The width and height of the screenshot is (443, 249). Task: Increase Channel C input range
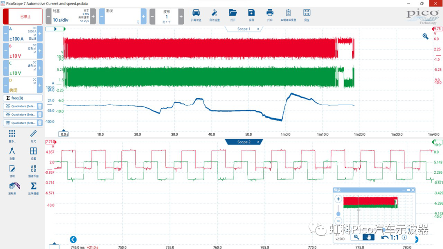tap(40, 68)
